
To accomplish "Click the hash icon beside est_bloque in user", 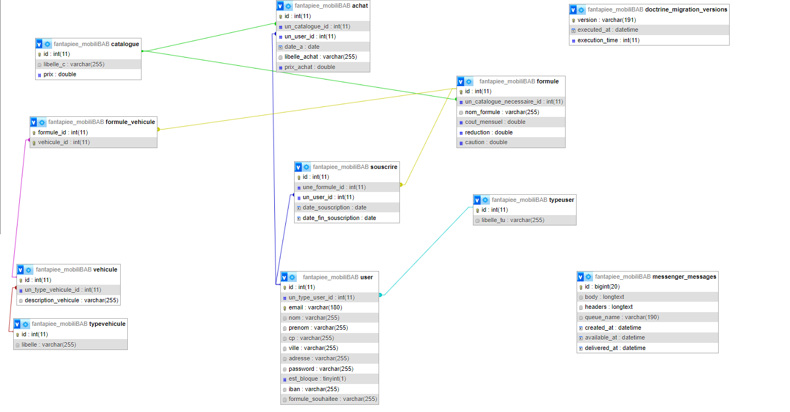I will click(285, 379).
